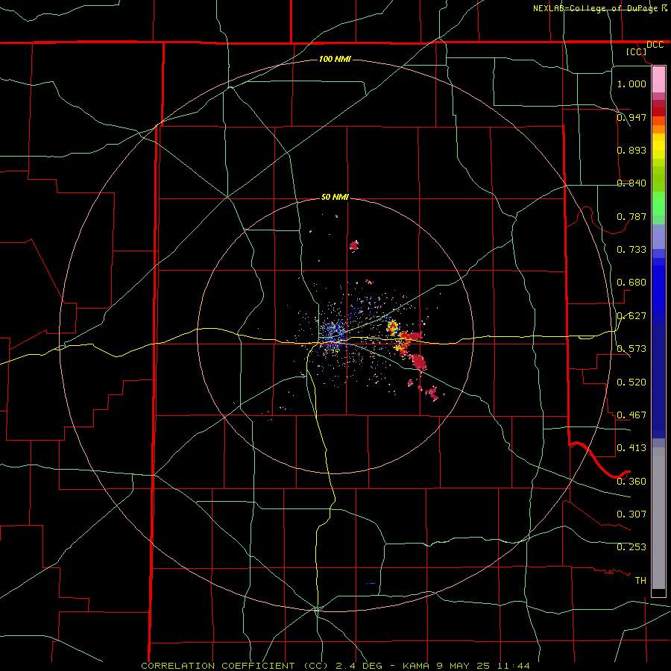Image resolution: width=671 pixels, height=671 pixels.
Task: Pick the red color band in the legend
Action: [658, 112]
